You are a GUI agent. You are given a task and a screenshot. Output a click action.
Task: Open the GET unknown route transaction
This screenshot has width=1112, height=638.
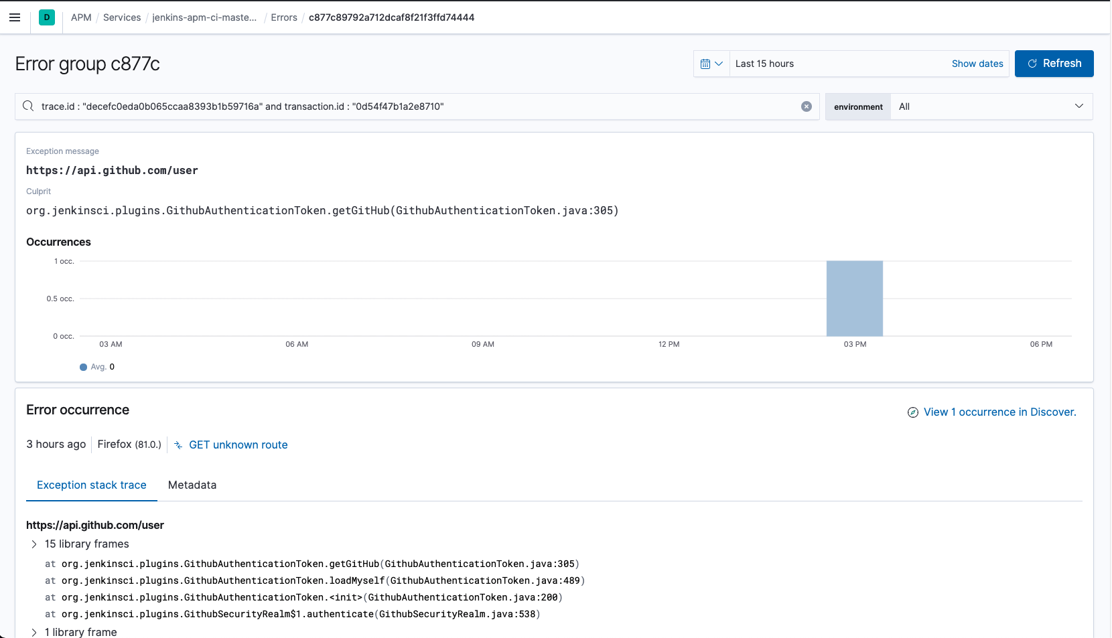tap(238, 445)
